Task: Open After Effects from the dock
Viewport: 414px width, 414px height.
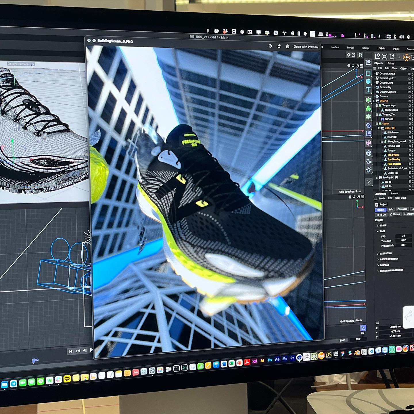Action: [277, 359]
